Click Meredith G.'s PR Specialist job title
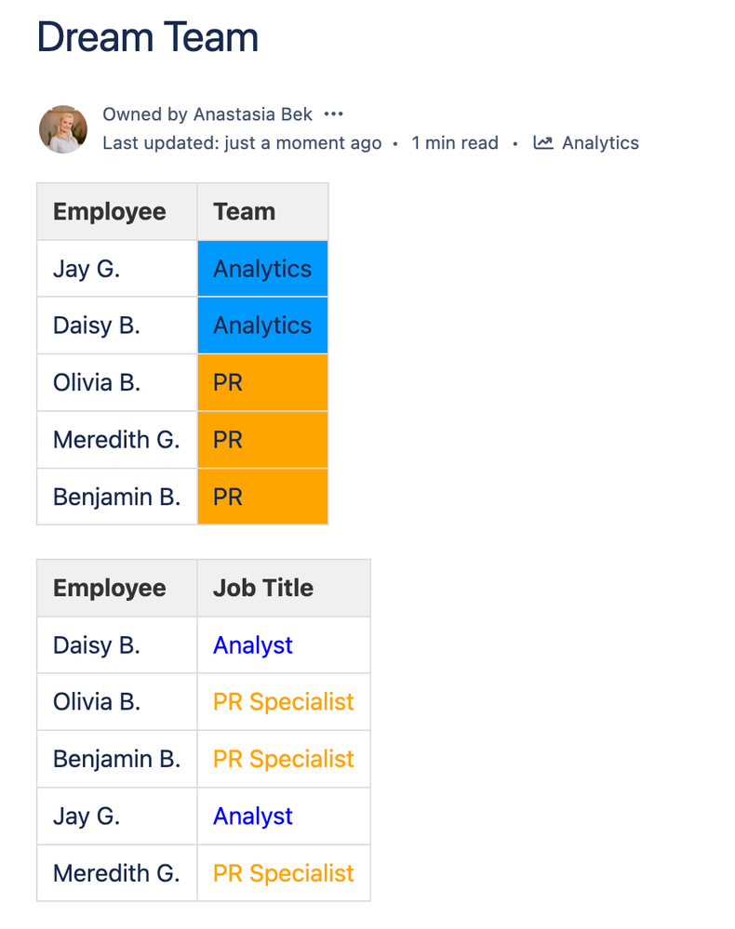The width and height of the screenshot is (735, 929). click(x=284, y=873)
